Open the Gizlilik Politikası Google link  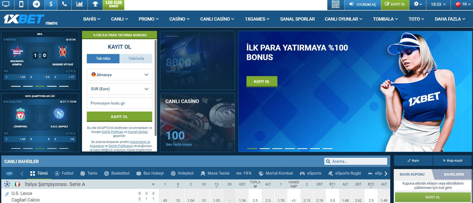coord(112,132)
